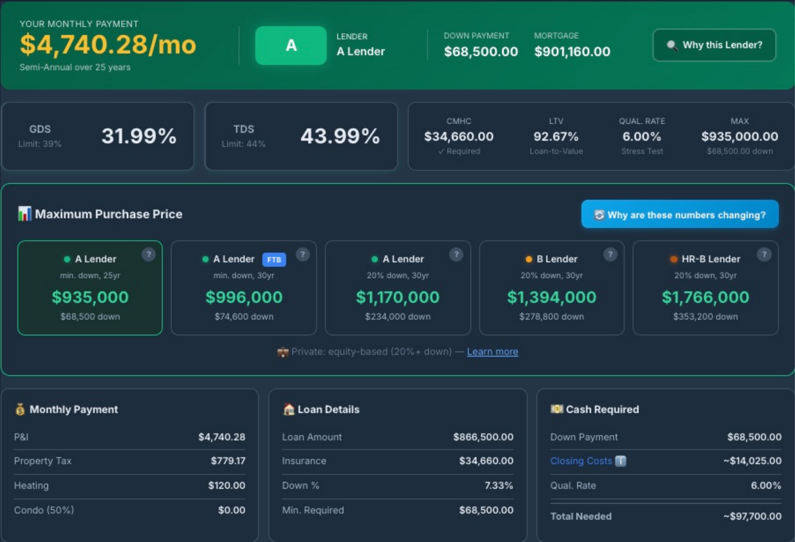Click the Closing Costs link in Cash Required

(x=581, y=461)
